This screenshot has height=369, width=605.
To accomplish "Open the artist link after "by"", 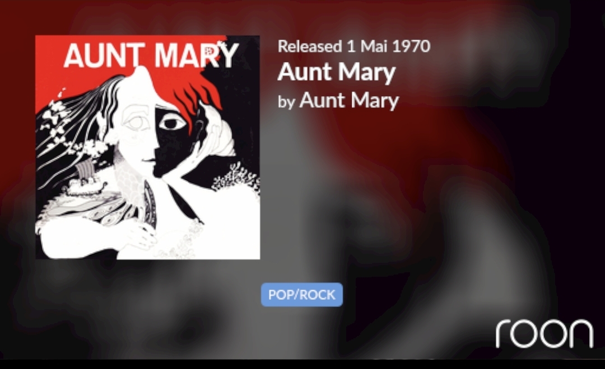I will (349, 101).
